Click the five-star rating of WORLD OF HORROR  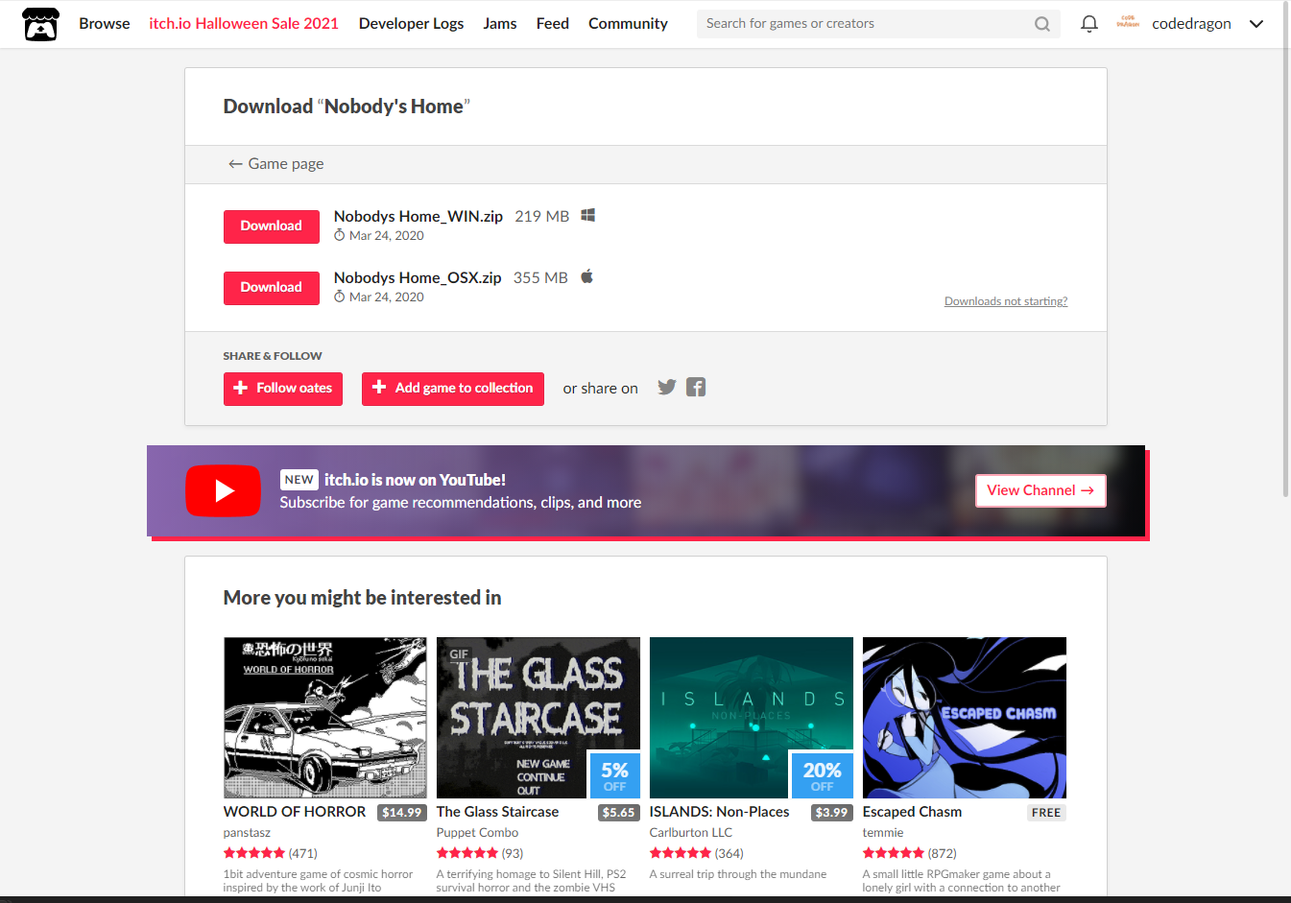click(254, 853)
